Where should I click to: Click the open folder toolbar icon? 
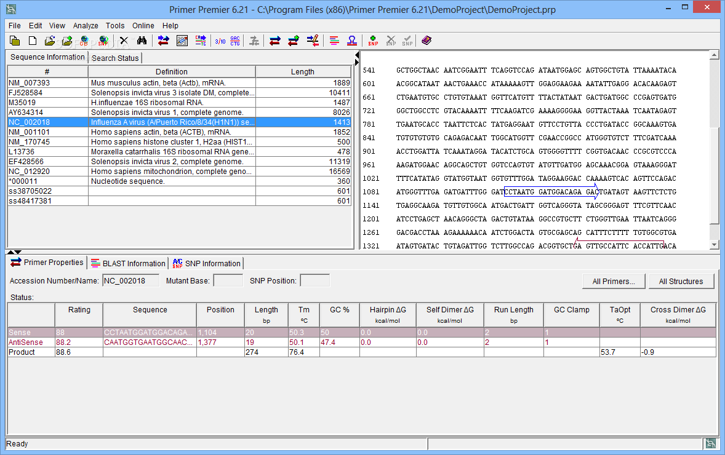tap(49, 41)
